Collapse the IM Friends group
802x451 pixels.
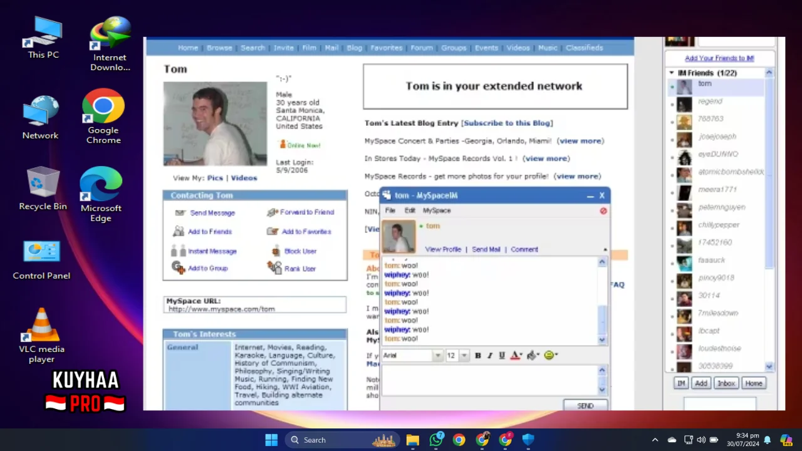point(672,73)
